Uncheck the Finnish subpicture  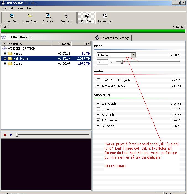[x=98, y=109]
